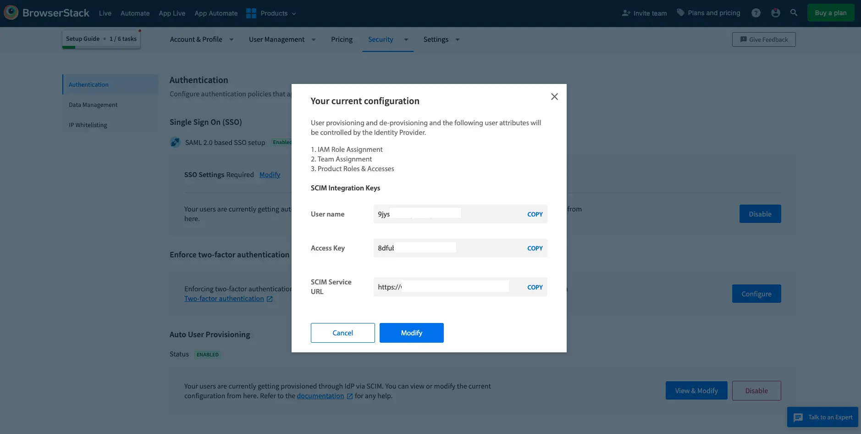Open the Setup Guide 1/6 tasks widget
Screen dimensions: 861x434
[x=101, y=39]
